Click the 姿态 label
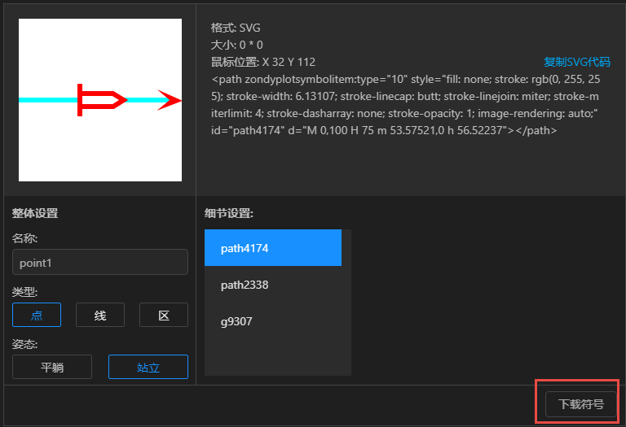This screenshot has width=626, height=427. (24, 344)
